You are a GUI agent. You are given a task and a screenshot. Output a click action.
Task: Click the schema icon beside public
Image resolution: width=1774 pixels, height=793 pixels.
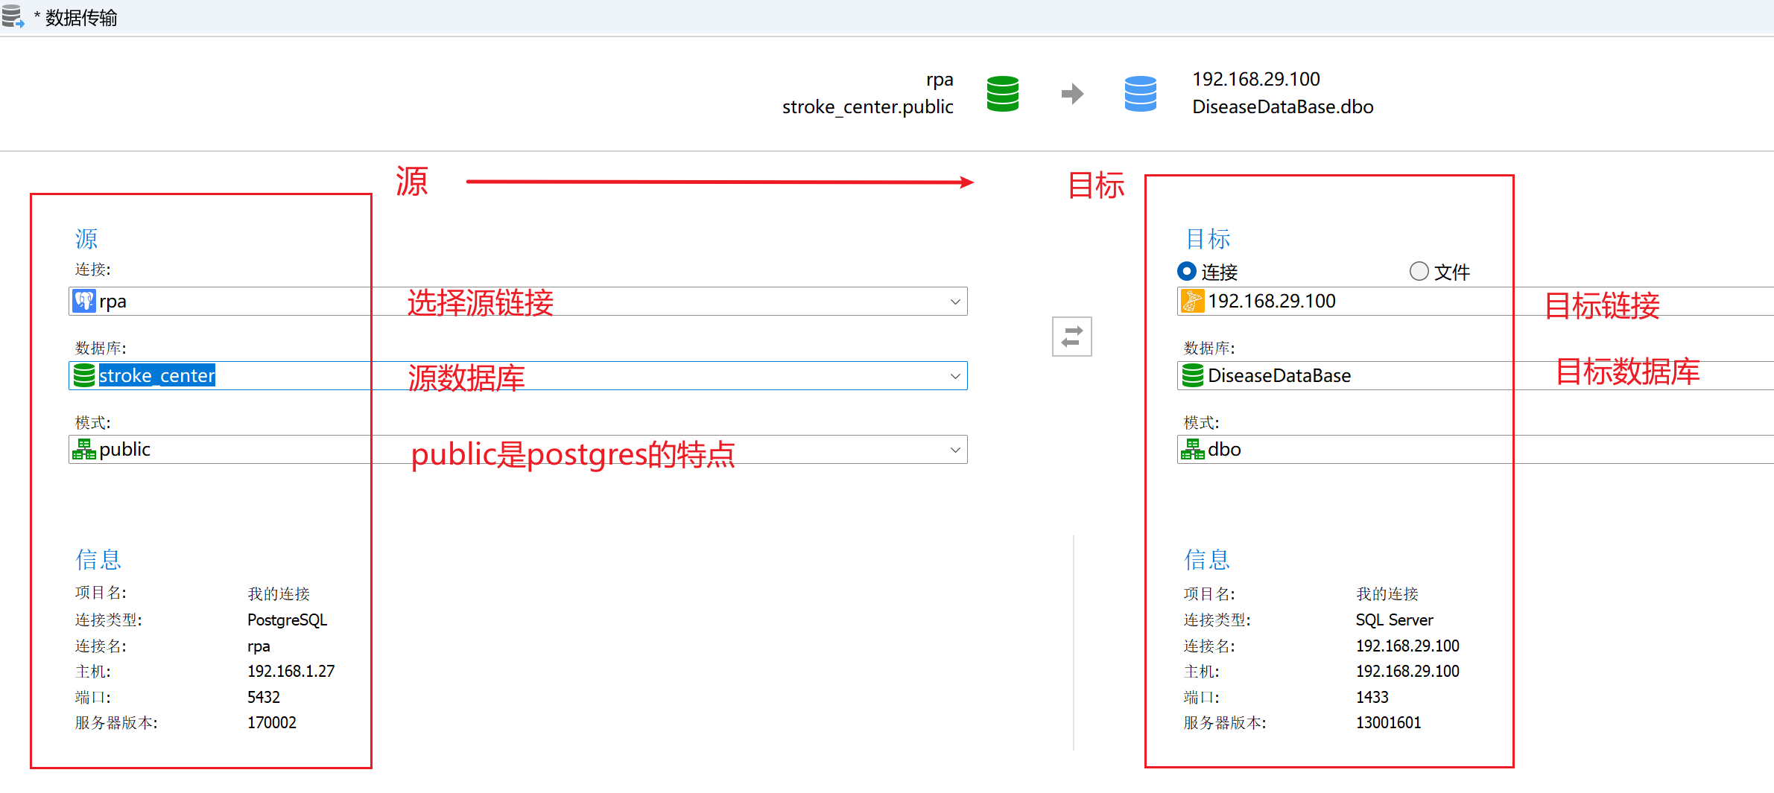(x=84, y=449)
